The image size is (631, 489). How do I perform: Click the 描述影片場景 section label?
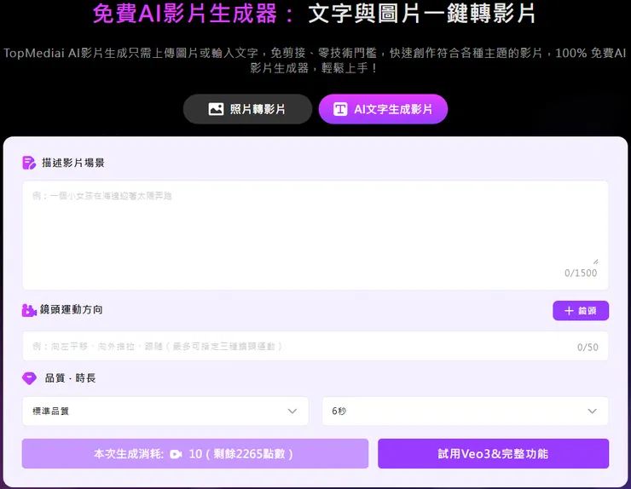pyautogui.click(x=72, y=163)
